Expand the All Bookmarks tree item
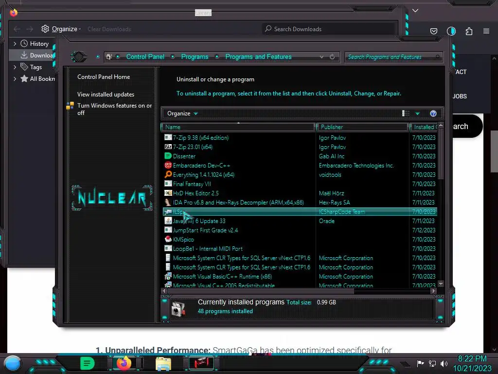This screenshot has height=374, width=498. point(15,78)
